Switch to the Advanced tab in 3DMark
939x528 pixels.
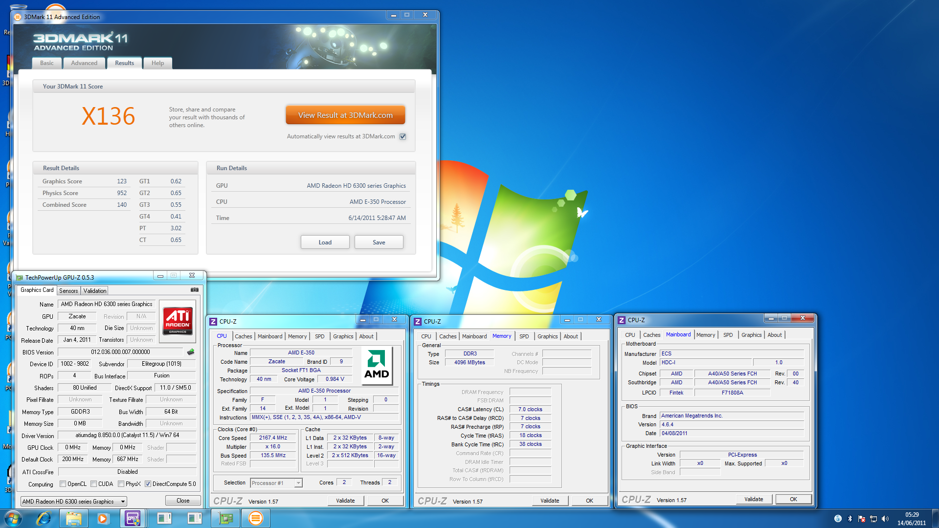pyautogui.click(x=84, y=63)
